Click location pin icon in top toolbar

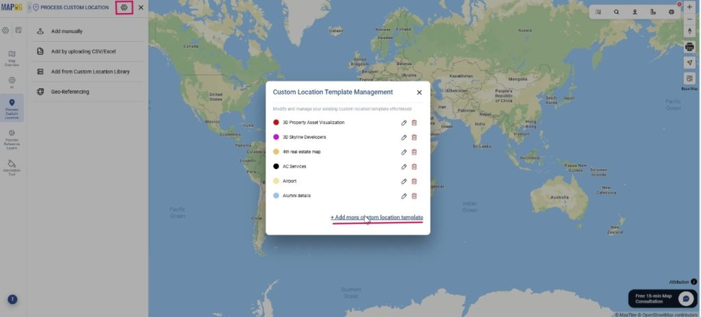click(635, 12)
